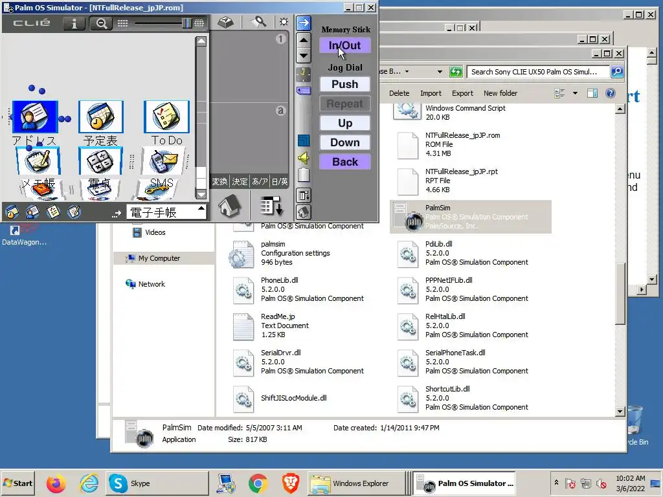
Task: Tap the 変換 convert button
Action: point(219,182)
